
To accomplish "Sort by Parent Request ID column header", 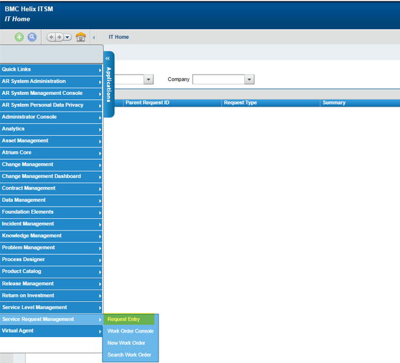I will 172,103.
